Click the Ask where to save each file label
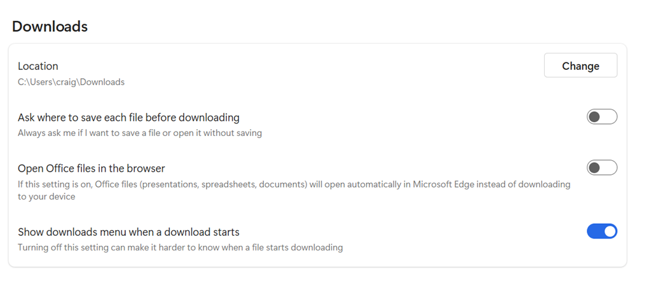 point(128,118)
